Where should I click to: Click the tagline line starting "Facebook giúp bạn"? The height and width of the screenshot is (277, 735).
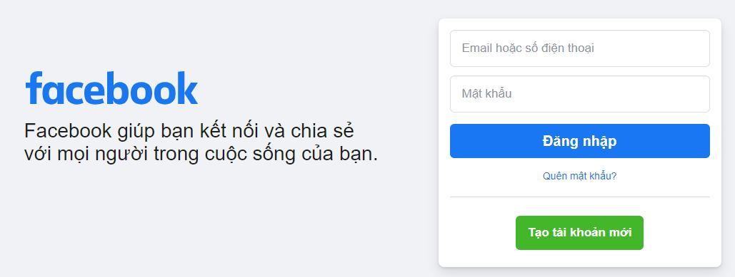tap(189, 132)
